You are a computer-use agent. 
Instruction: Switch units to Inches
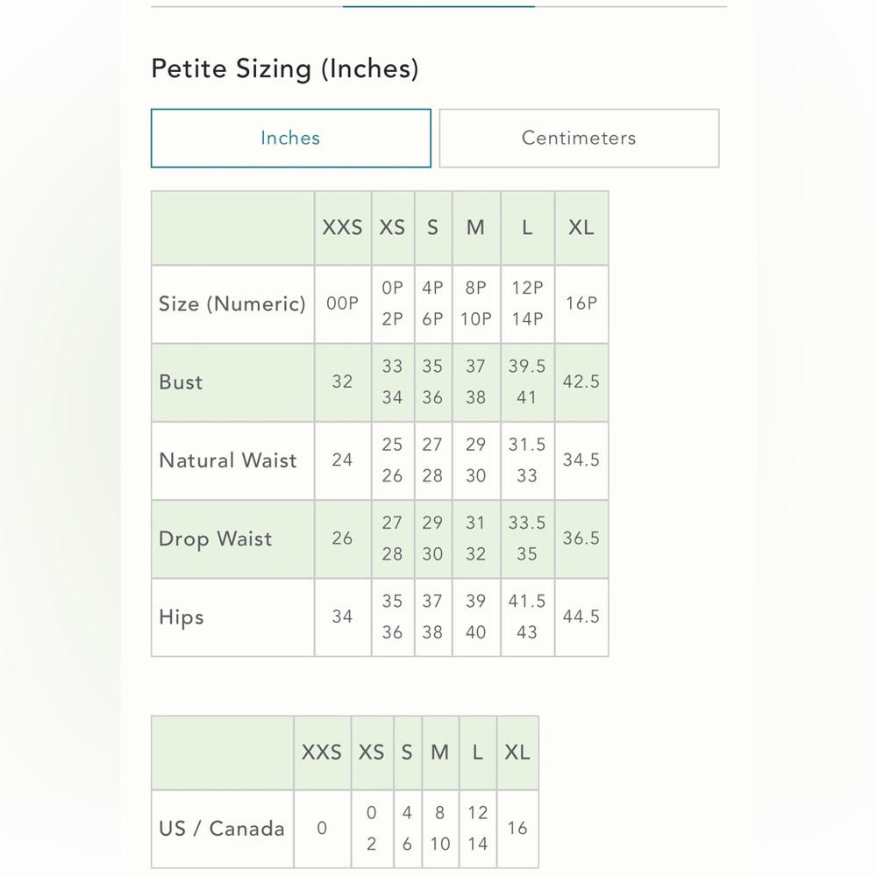(291, 139)
